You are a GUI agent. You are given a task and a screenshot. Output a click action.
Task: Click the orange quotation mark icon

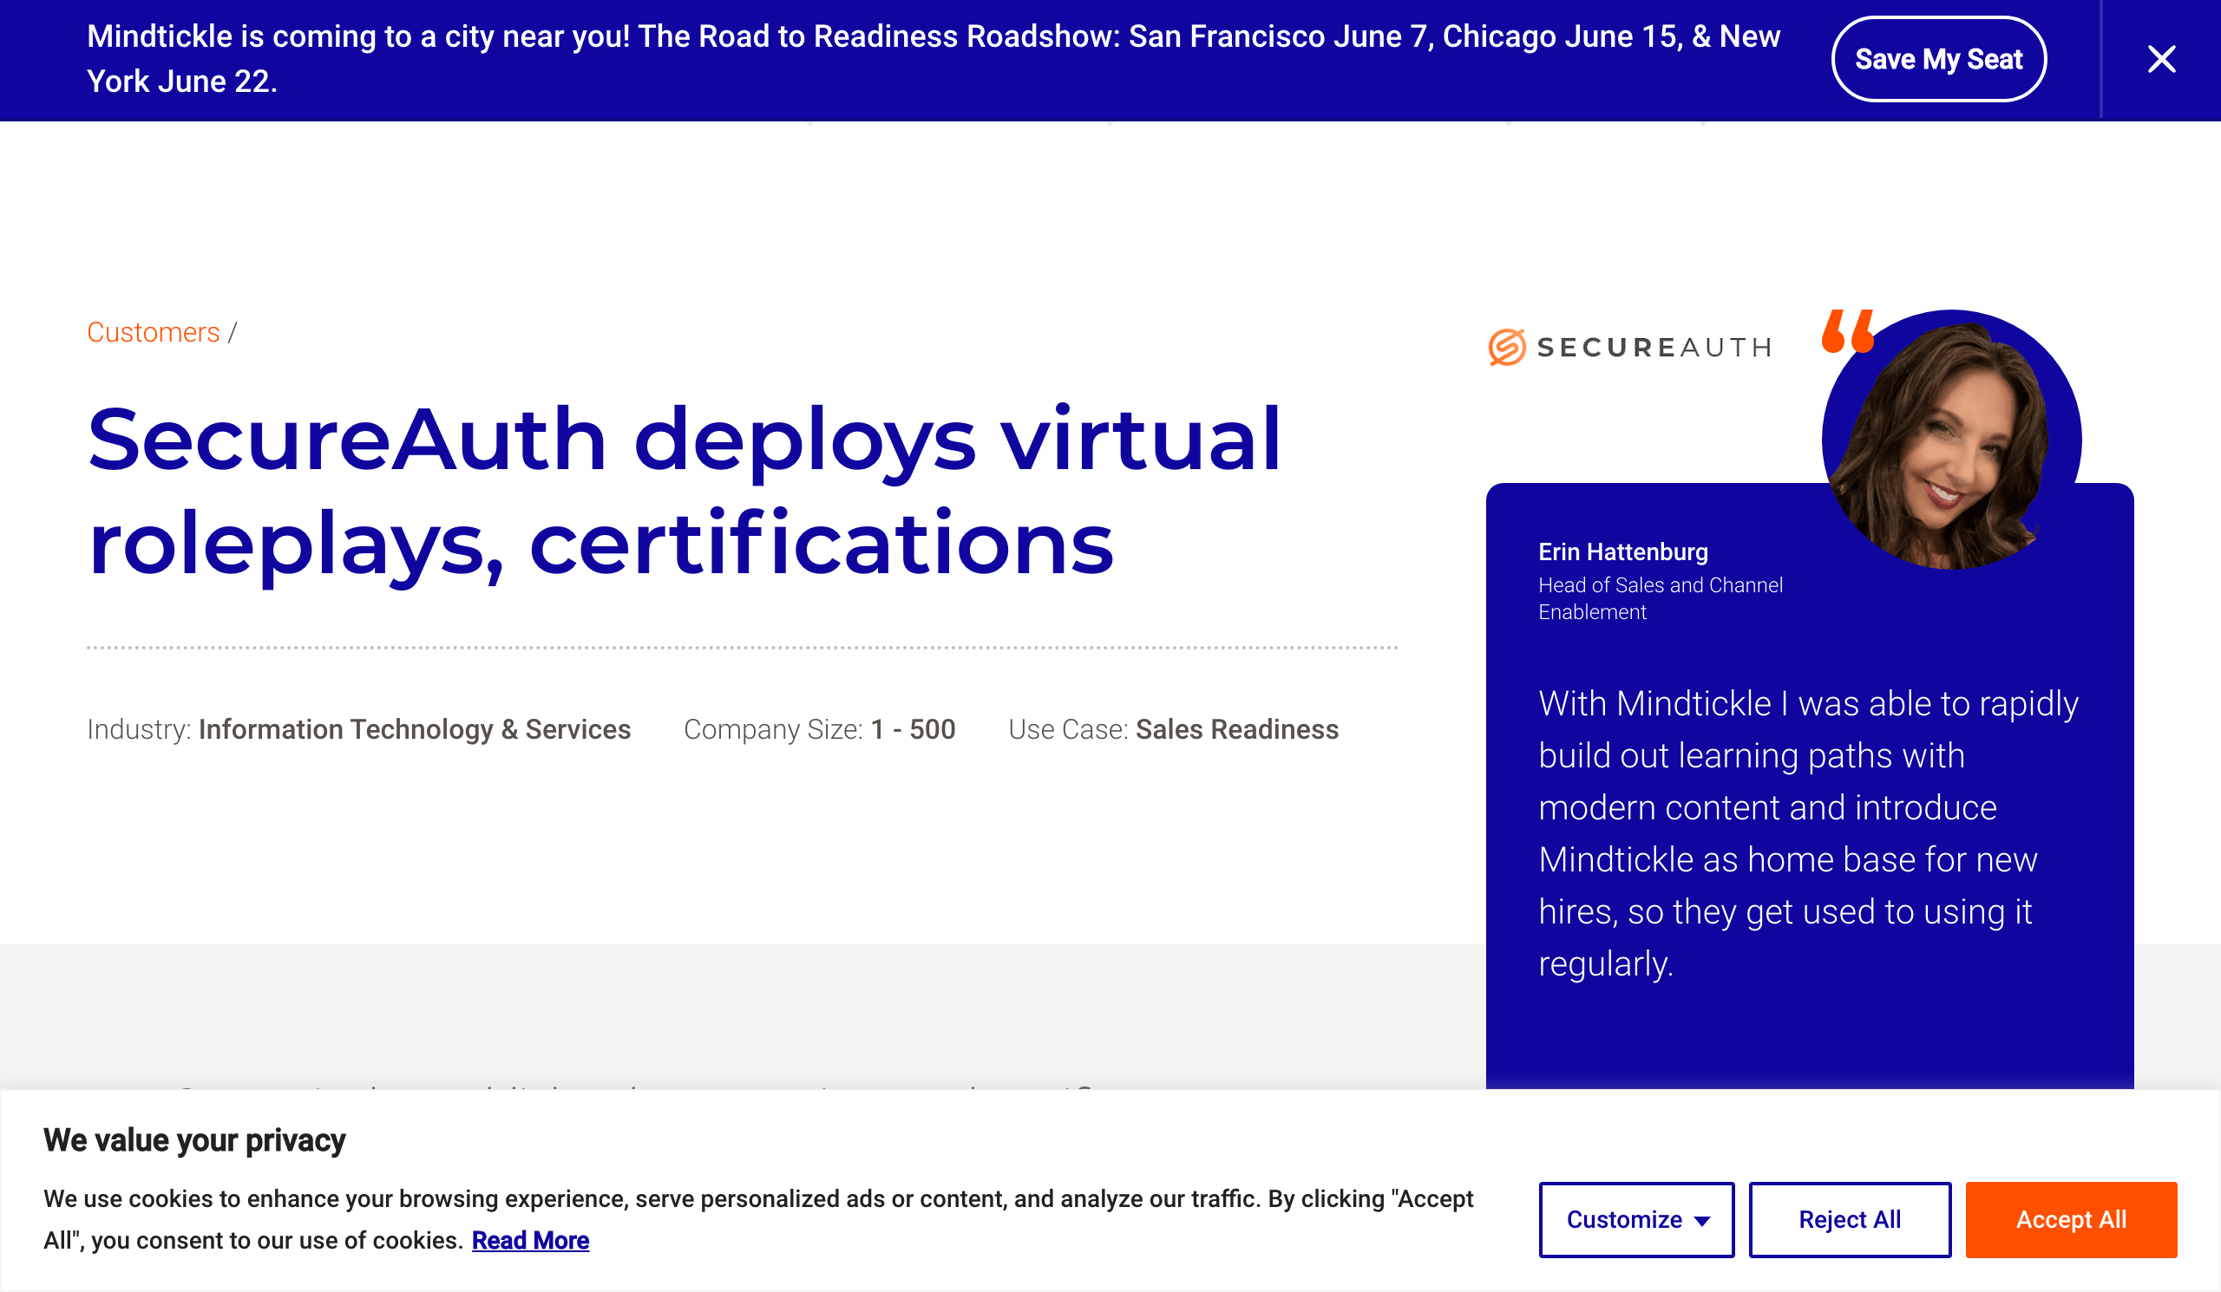click(x=1847, y=331)
